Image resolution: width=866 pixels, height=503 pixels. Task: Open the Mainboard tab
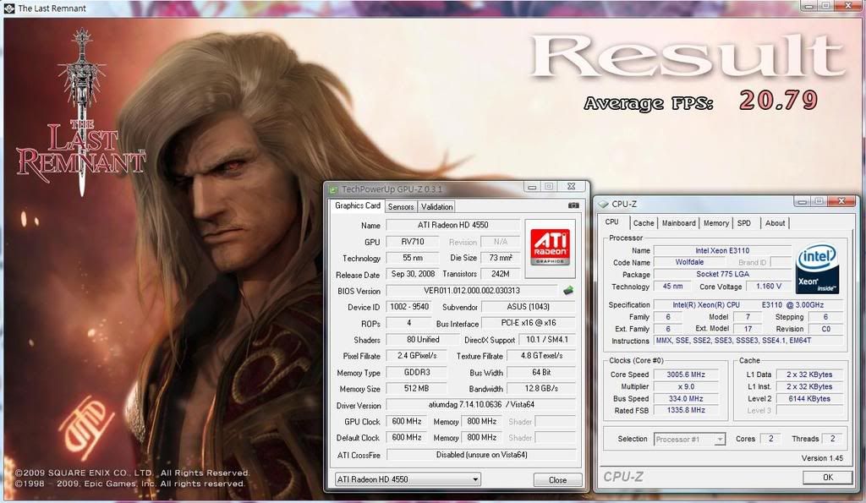pos(678,223)
